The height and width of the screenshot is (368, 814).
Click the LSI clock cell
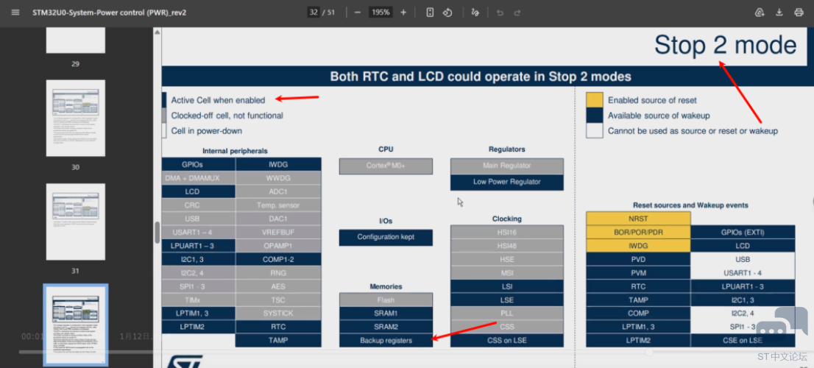(x=506, y=286)
